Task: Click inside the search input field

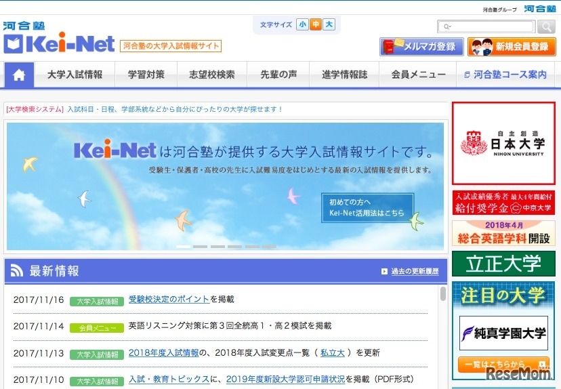Action: (x=487, y=27)
